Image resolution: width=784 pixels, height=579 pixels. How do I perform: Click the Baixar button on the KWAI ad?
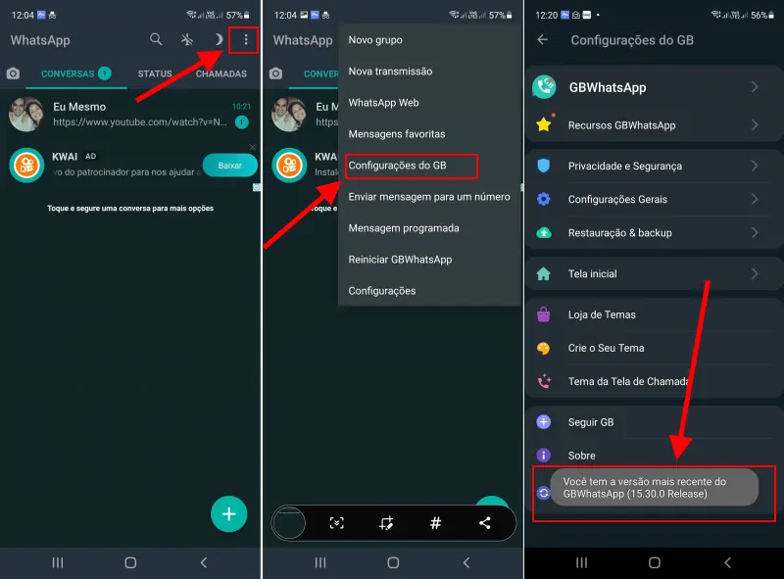[230, 166]
